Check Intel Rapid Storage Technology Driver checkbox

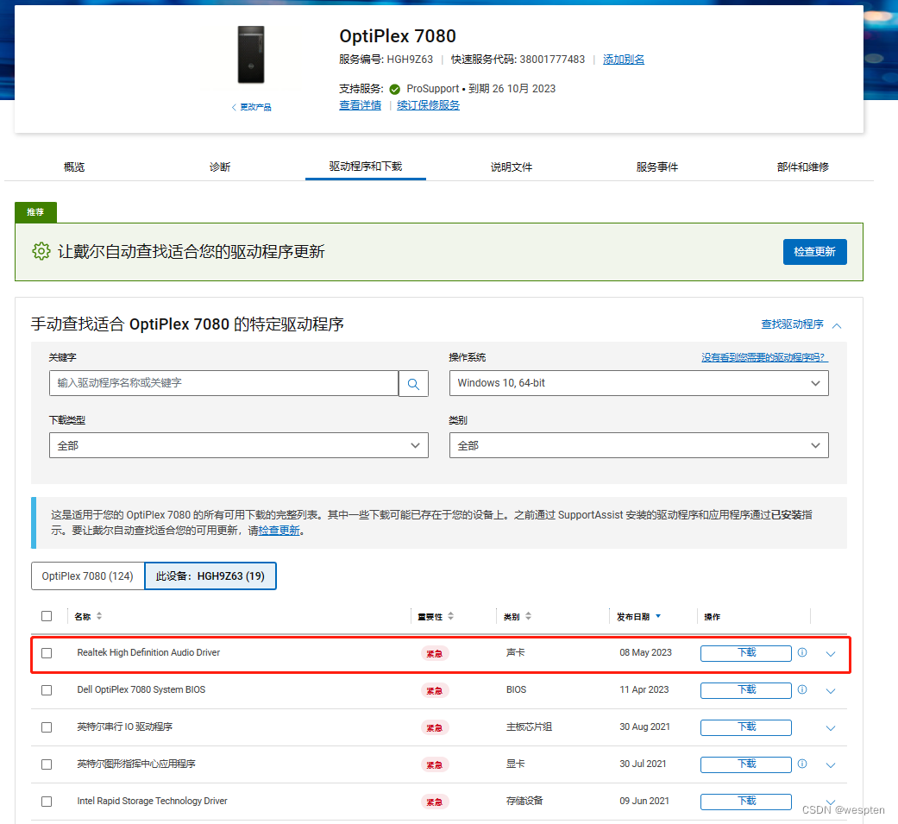coord(47,802)
